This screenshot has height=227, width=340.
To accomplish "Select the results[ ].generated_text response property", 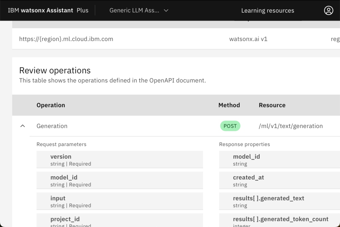I will pos(279,201).
